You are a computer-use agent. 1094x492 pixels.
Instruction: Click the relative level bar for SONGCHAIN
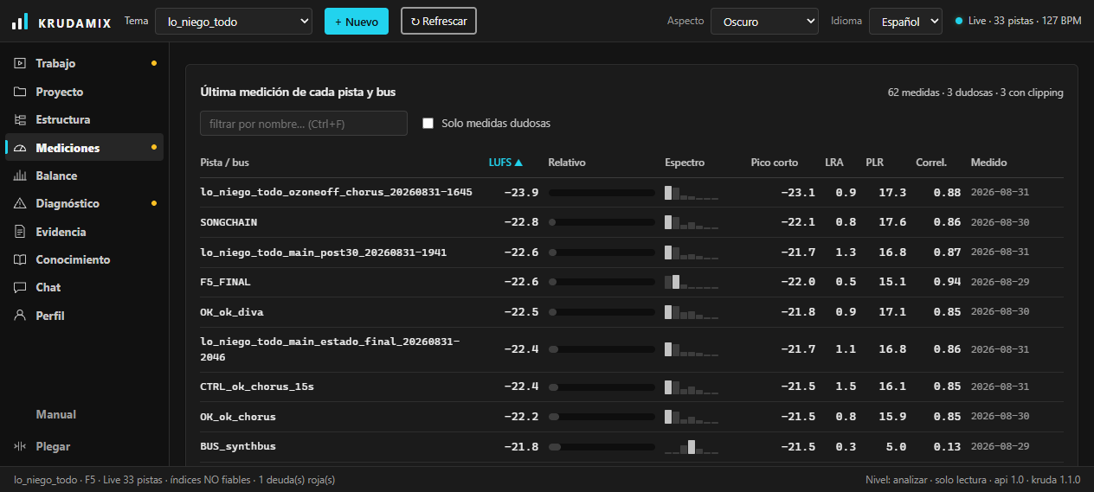602,222
